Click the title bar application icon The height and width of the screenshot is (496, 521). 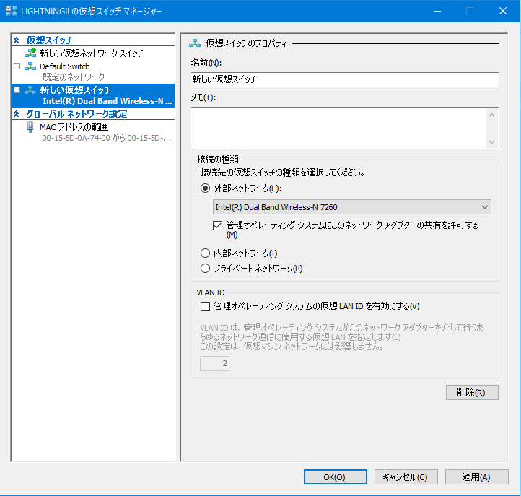(x=12, y=11)
